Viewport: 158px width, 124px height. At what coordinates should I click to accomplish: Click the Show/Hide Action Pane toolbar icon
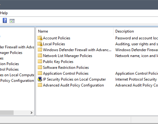coord(12,21)
